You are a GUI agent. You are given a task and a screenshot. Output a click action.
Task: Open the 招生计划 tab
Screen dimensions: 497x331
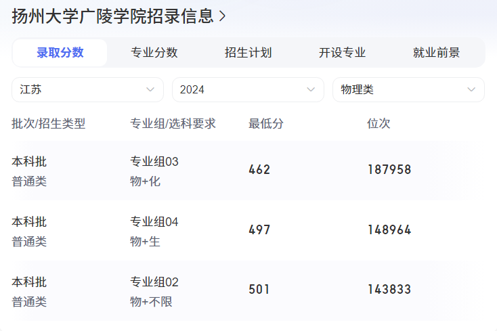[248, 53]
